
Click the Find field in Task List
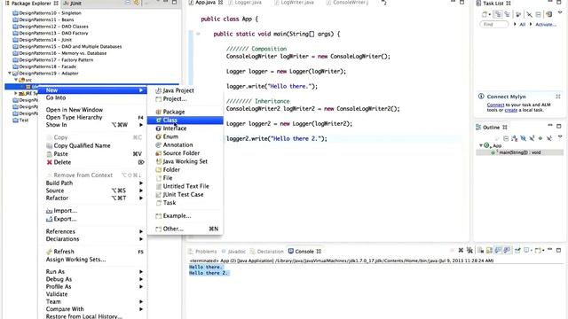pyautogui.click(x=494, y=24)
